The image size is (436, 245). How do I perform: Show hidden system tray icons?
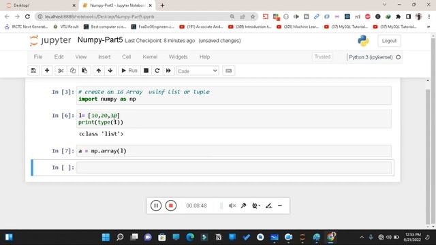click(362, 238)
